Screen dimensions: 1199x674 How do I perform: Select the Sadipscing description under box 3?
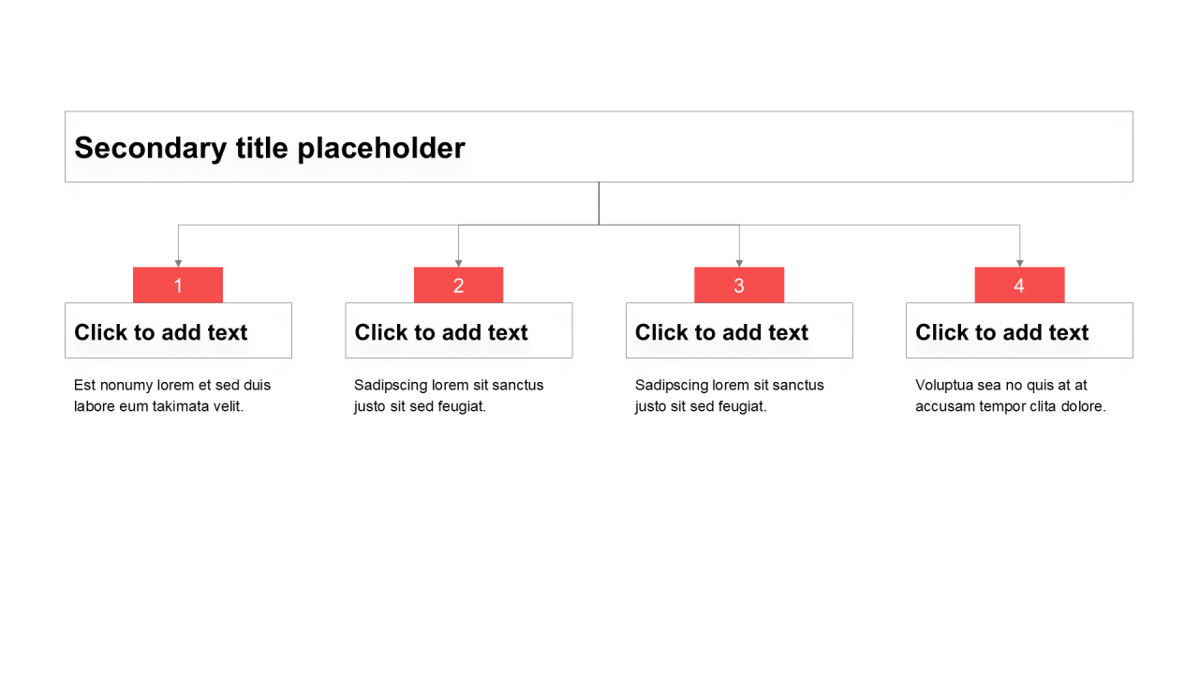pyautogui.click(x=730, y=395)
